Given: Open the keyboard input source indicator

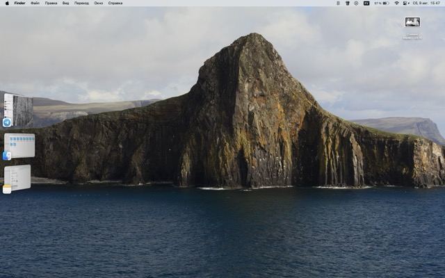Looking at the screenshot, I should pos(366,3).
